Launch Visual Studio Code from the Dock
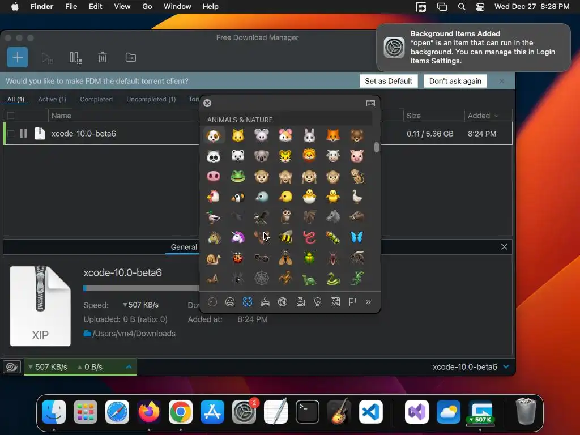This screenshot has height=435, width=580. pyautogui.click(x=370, y=412)
